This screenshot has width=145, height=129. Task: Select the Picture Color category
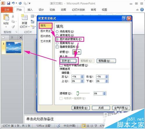(46, 36)
